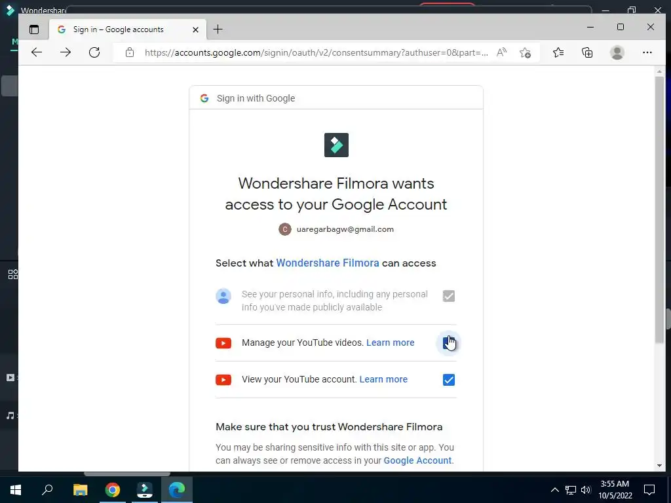671x503 pixels.
Task: Click the browser Forward arrow
Action: [66, 52]
